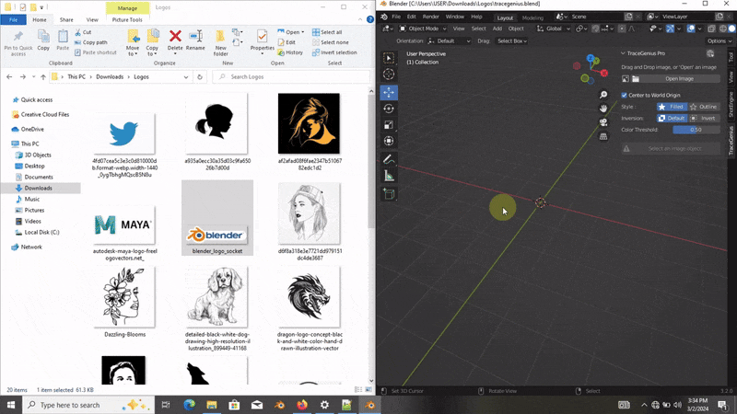Viewport: 737px width, 414px height.
Task: Click the zoom magnifier viewport gizmo
Action: [x=603, y=95]
